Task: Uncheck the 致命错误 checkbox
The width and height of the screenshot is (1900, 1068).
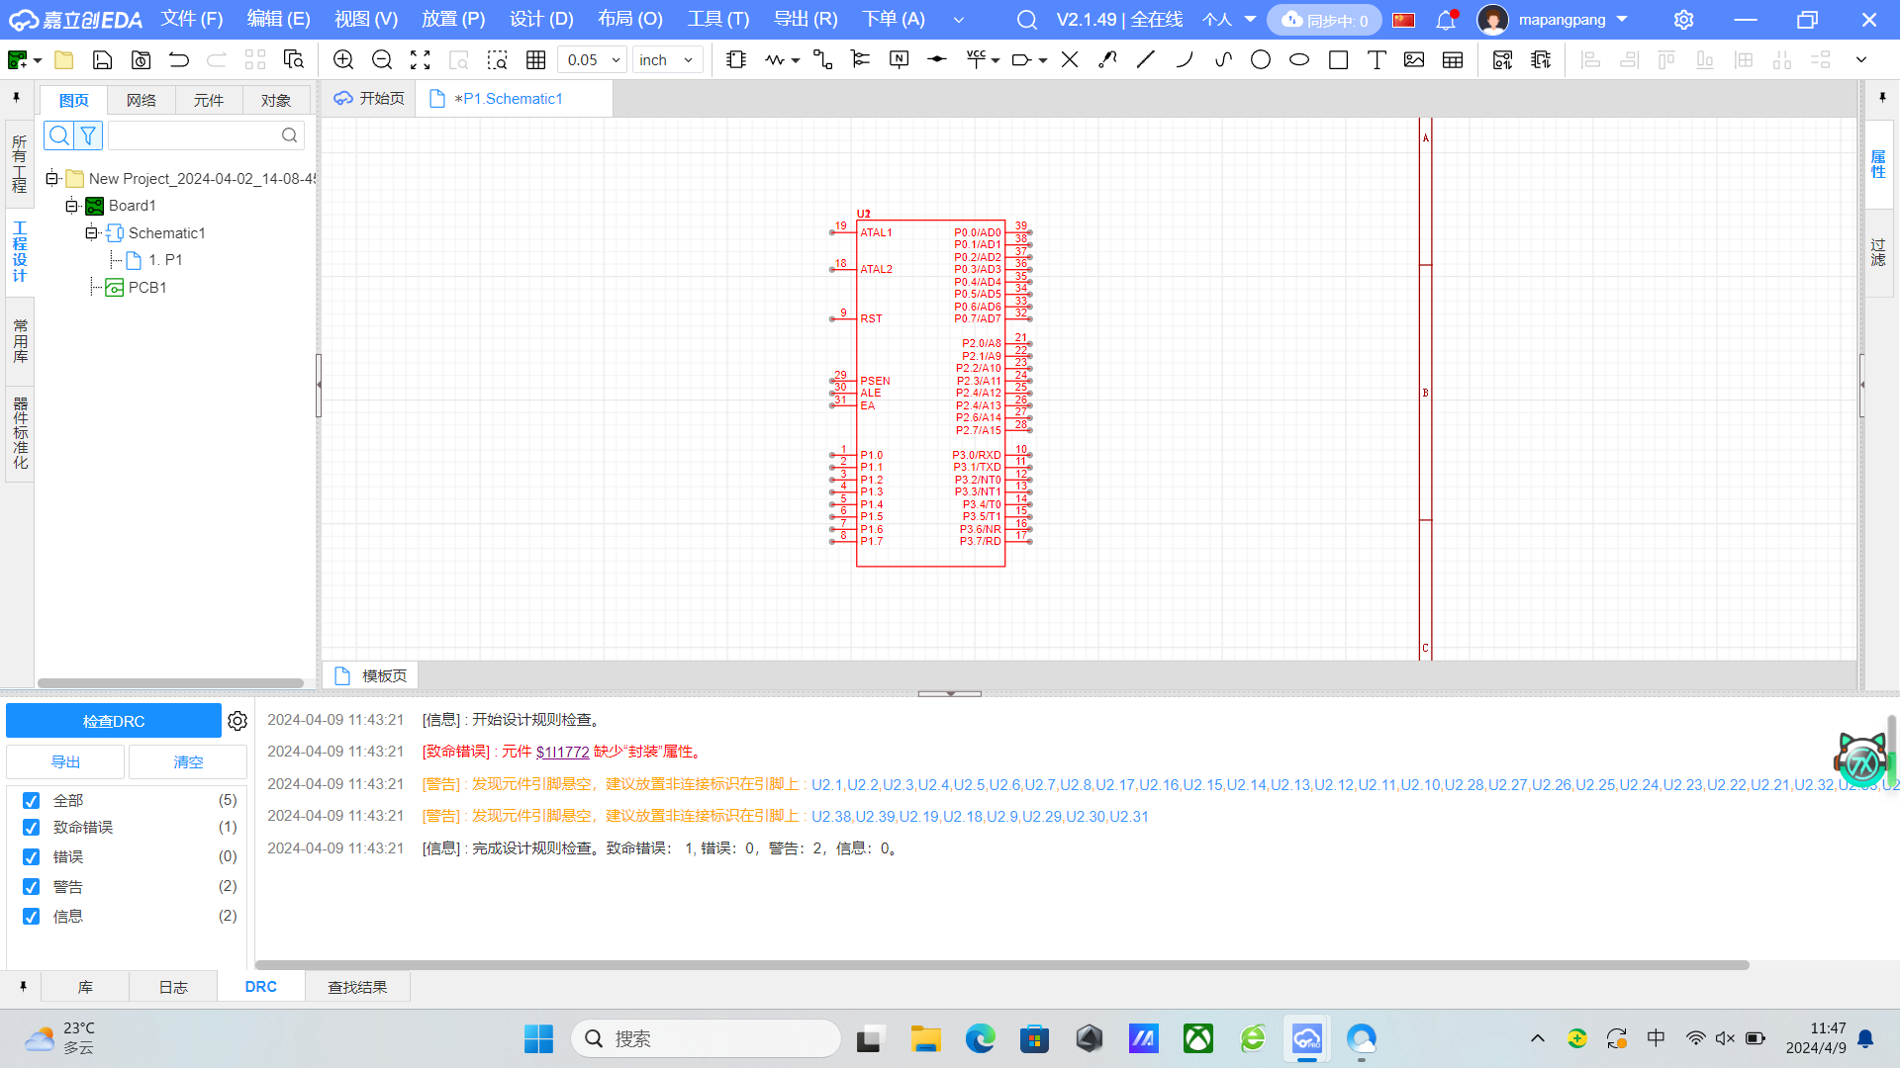Action: [32, 828]
